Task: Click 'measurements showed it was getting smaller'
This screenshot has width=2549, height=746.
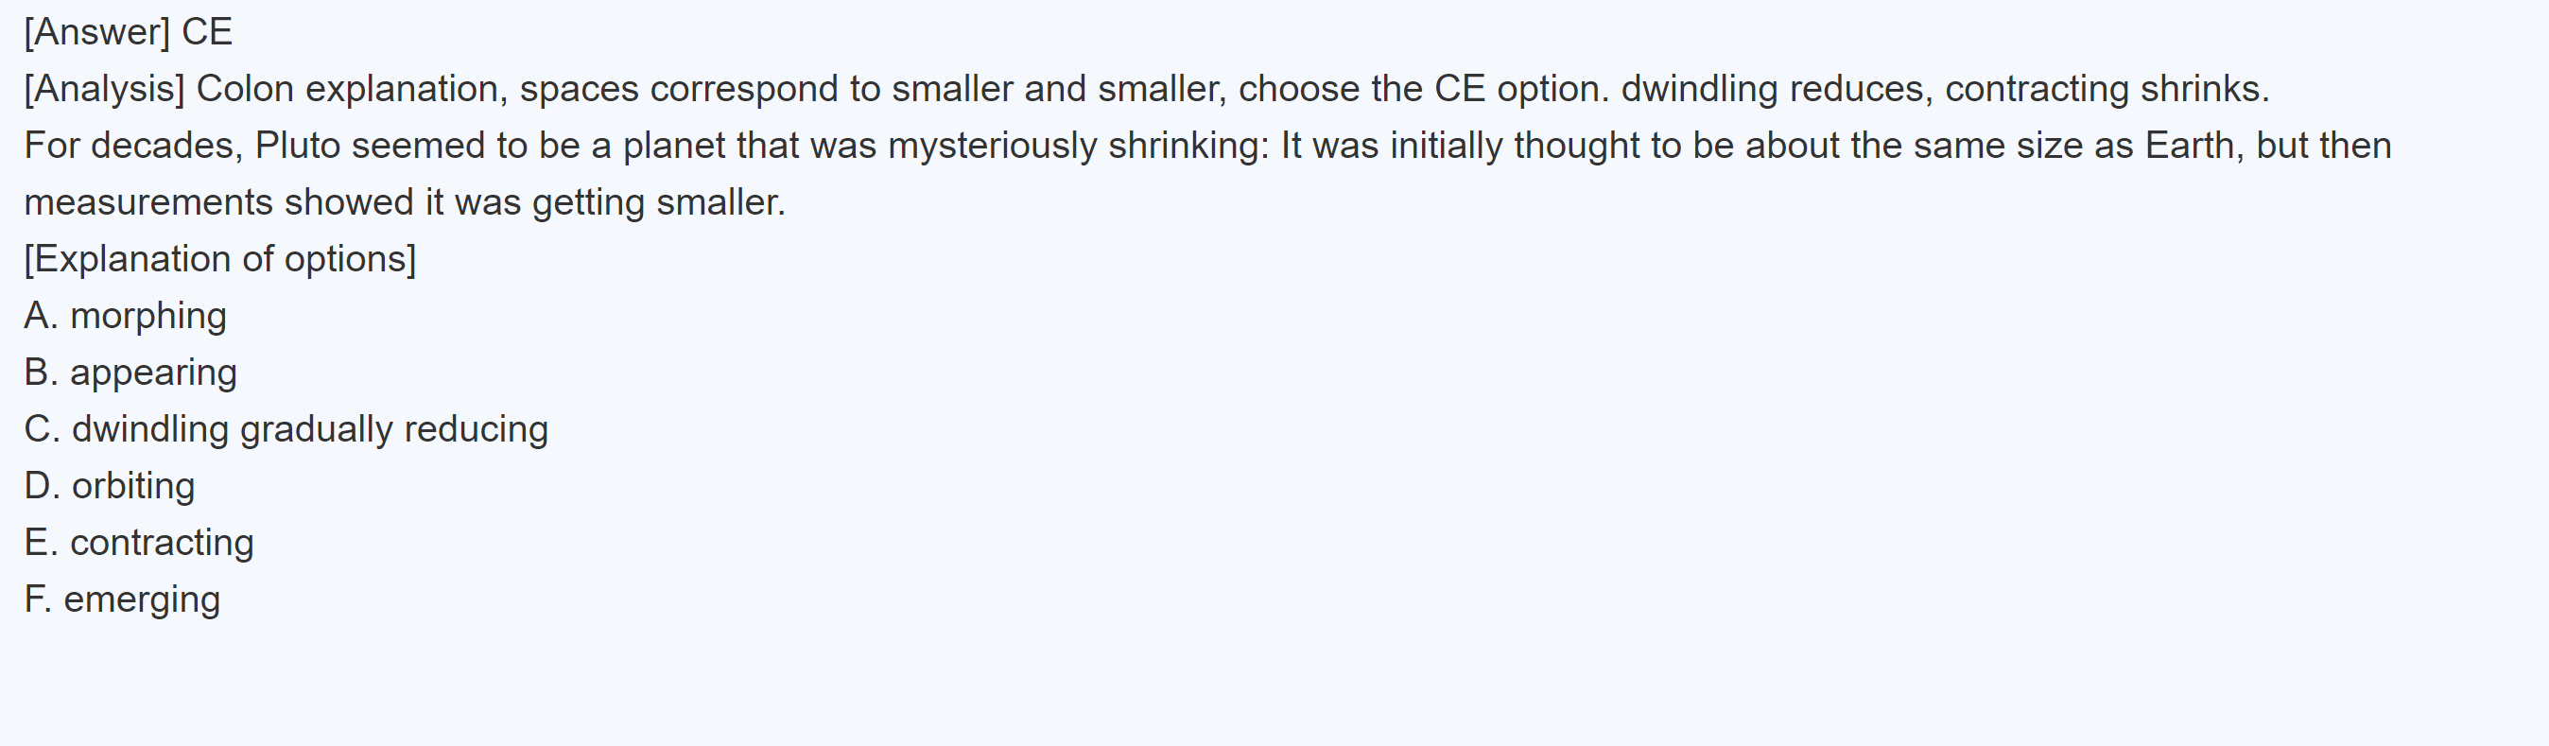Action: 404,203
